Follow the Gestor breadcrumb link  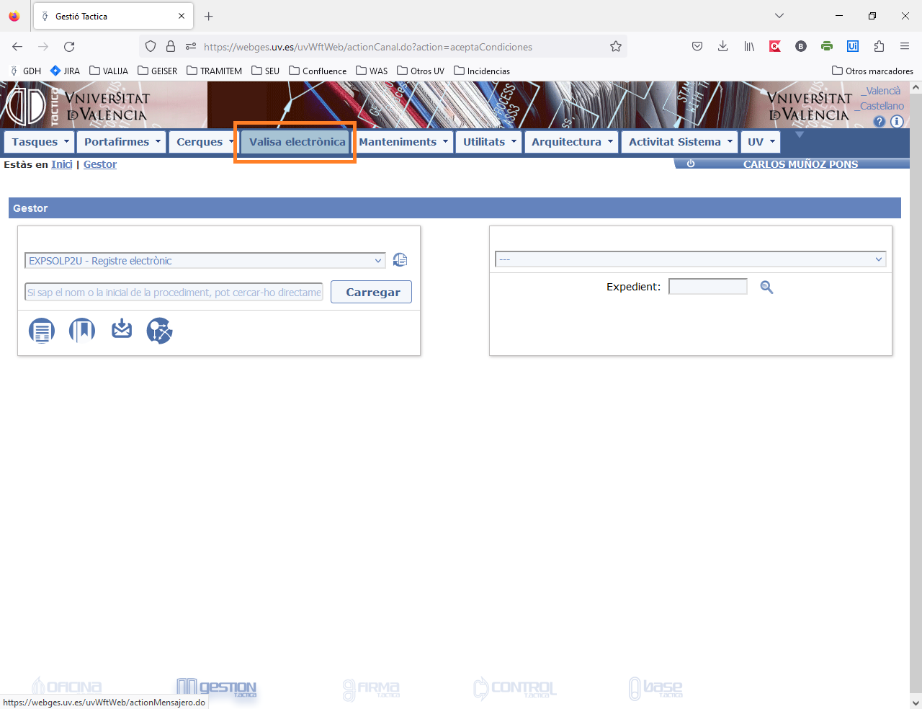(x=100, y=164)
